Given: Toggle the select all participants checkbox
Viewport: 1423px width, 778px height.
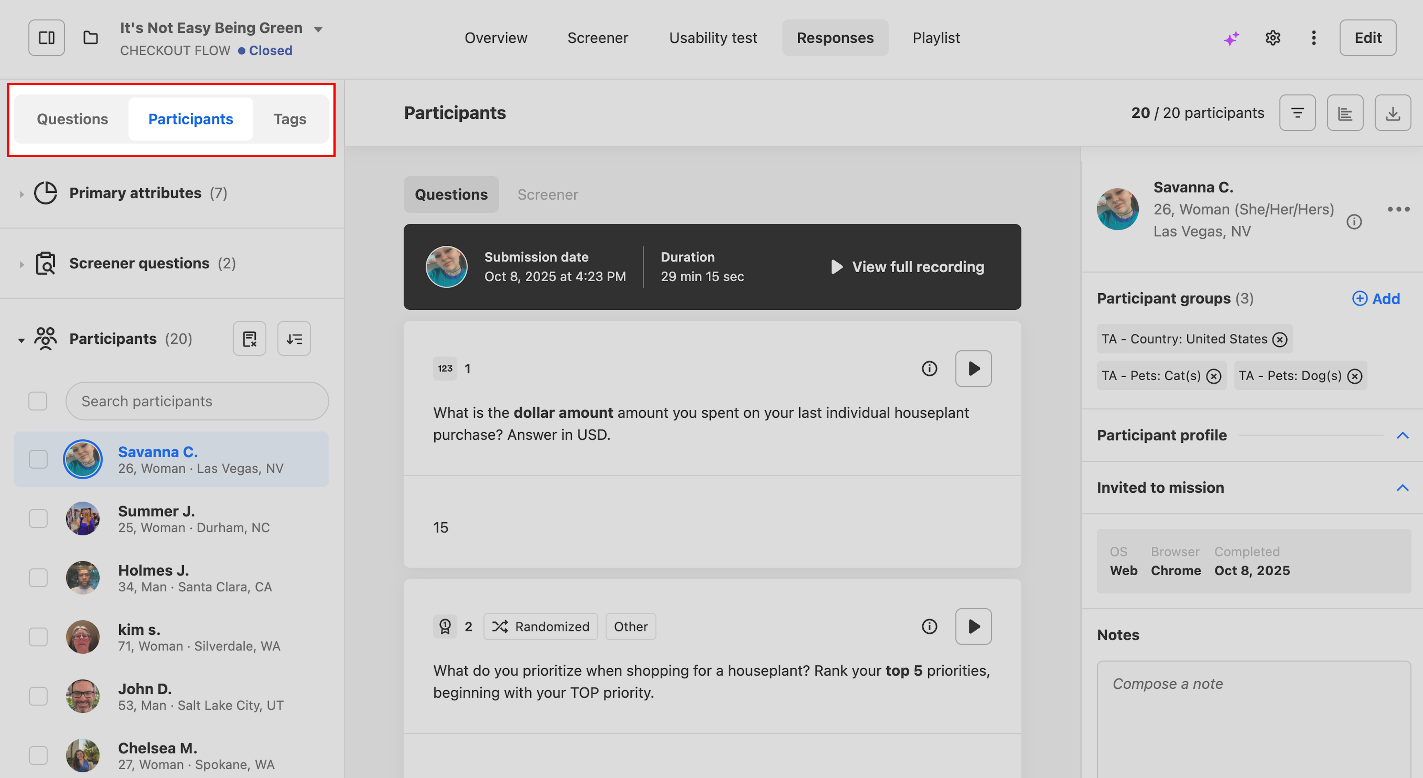Looking at the screenshot, I should click(38, 401).
